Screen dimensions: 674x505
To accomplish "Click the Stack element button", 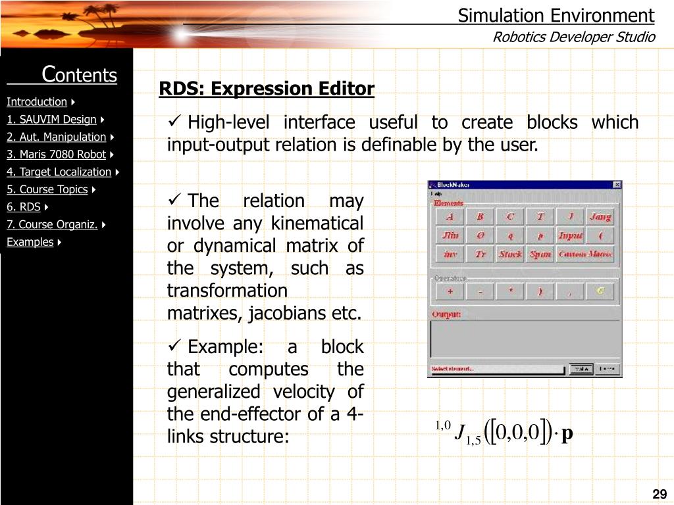I will coord(510,254).
